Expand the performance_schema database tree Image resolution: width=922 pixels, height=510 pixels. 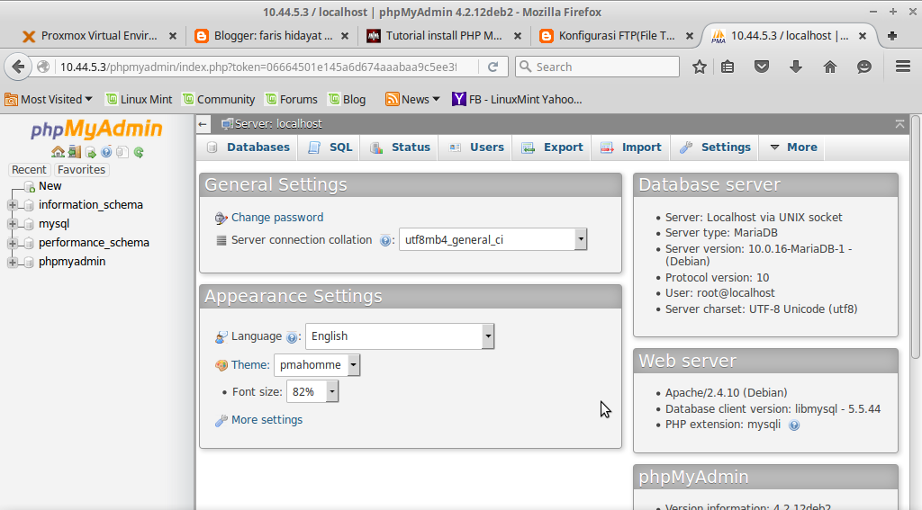12,243
